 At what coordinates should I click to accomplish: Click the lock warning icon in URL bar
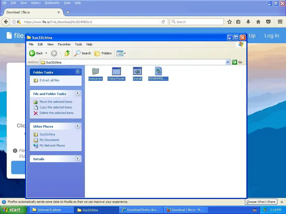(19, 22)
